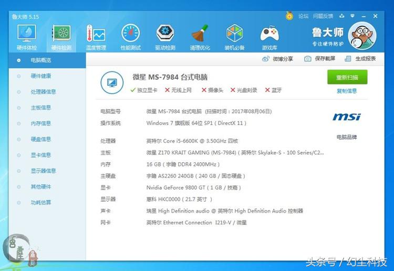Viewport: 394px width, 271px height.
Task: Click the 微星 MS-7984 台式电脑 heading
Action: (170, 77)
